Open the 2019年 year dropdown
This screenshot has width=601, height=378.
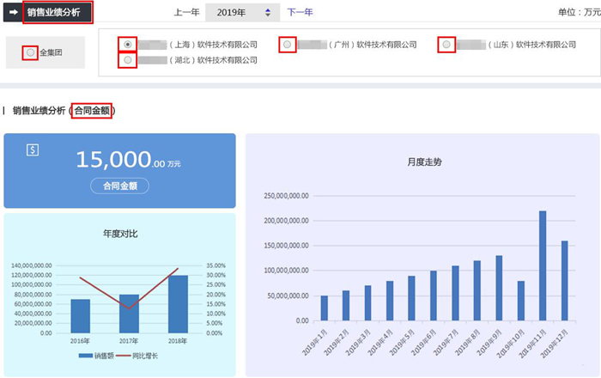click(x=242, y=12)
